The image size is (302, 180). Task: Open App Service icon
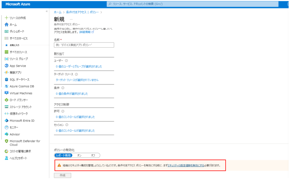coord(6,66)
